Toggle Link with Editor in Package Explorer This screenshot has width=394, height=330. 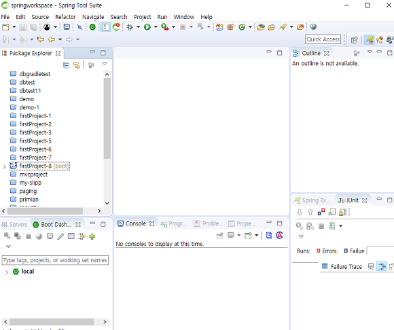pyautogui.click(x=77, y=65)
